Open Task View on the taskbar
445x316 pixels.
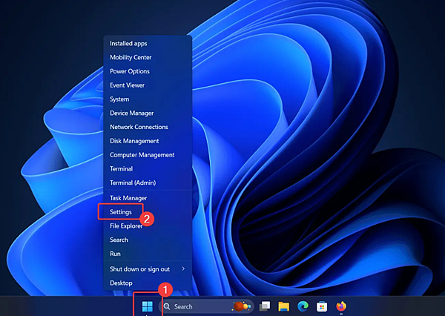pos(265,306)
